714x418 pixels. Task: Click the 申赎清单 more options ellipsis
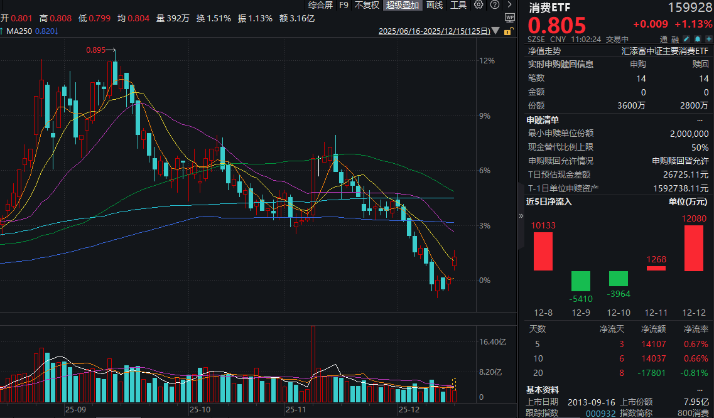[700, 120]
